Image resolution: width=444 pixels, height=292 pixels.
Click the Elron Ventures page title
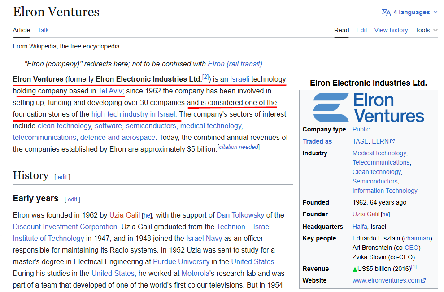click(x=56, y=12)
